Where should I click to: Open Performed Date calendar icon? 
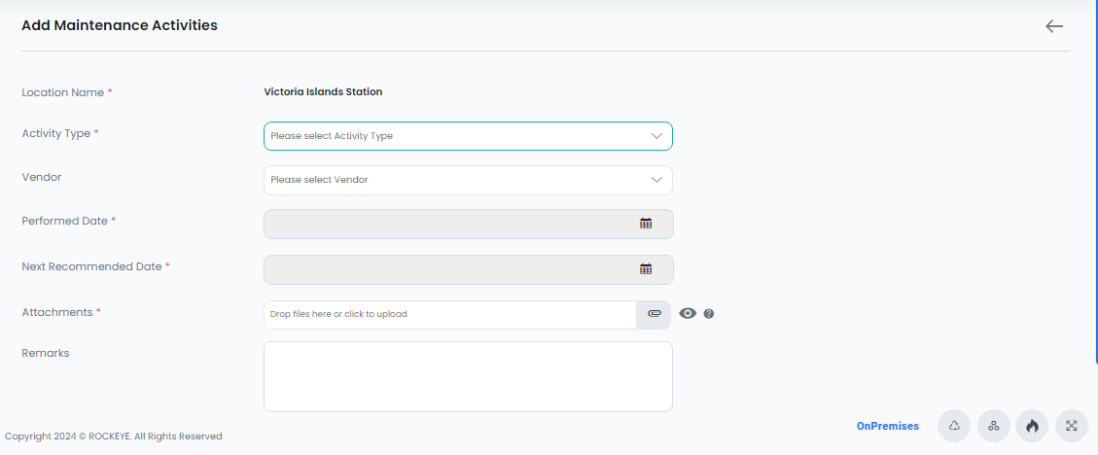point(646,224)
